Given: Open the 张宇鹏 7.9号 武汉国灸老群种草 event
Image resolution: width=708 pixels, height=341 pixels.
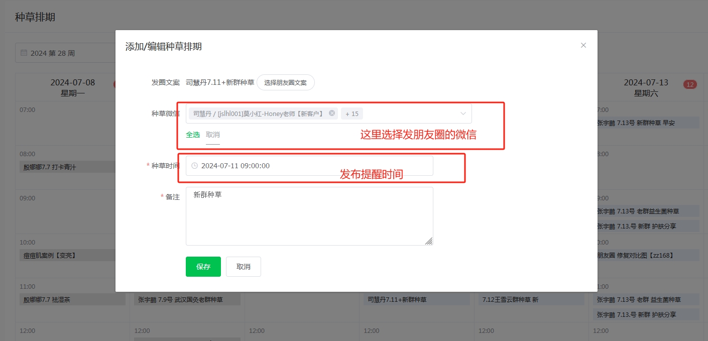Looking at the screenshot, I should [187, 300].
